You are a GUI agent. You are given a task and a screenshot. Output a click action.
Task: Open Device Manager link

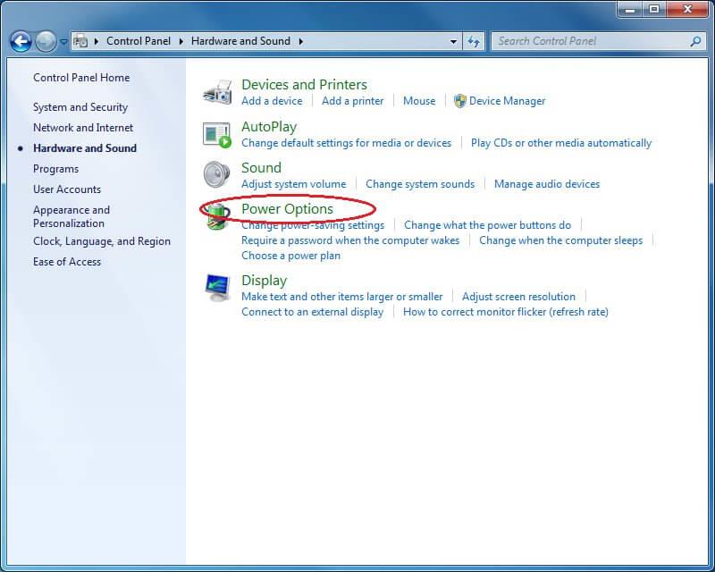[507, 101]
